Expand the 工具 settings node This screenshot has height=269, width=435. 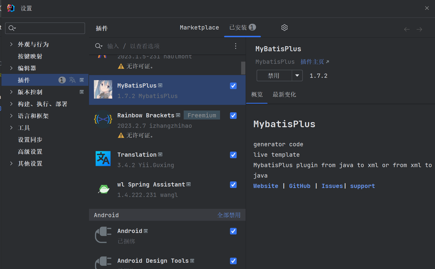(x=11, y=127)
